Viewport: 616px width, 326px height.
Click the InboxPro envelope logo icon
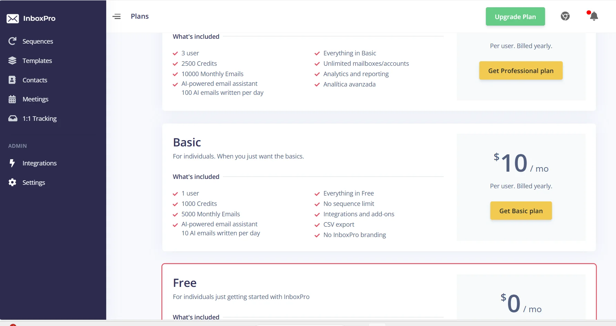(x=13, y=19)
